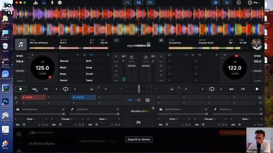Viewport: 273px width, 153px height.
Task: Enable the microphone icon in top bar
Action: point(52,3)
